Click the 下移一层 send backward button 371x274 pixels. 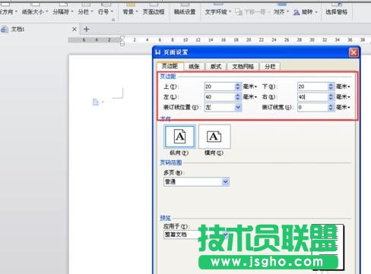252,11
